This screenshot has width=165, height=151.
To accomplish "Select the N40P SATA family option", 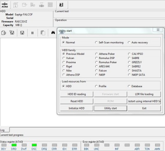I will click(137, 75).
